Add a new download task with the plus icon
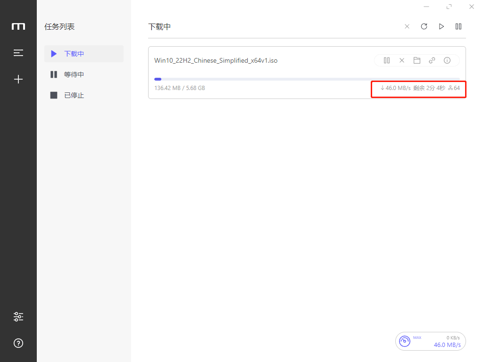483x362 pixels. pyautogui.click(x=18, y=79)
